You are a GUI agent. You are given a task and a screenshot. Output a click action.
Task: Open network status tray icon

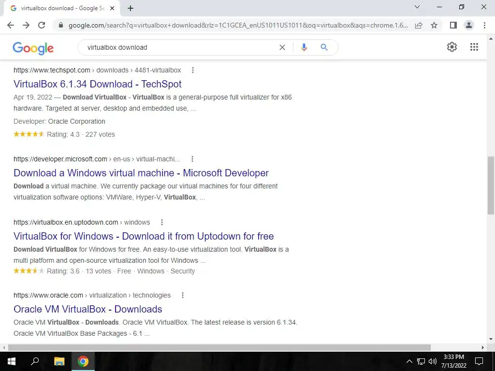[x=421, y=361]
